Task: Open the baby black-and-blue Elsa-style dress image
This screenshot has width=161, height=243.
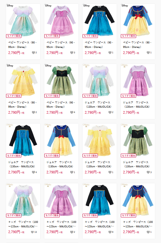Action: coord(99,21)
